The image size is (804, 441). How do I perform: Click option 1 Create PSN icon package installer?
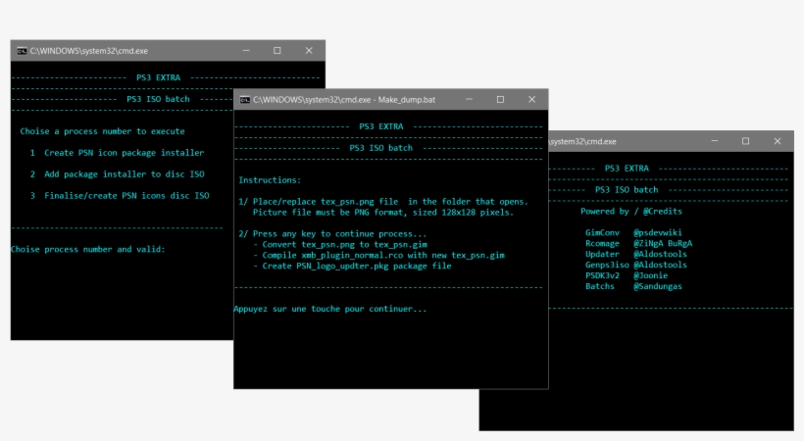click(x=117, y=153)
